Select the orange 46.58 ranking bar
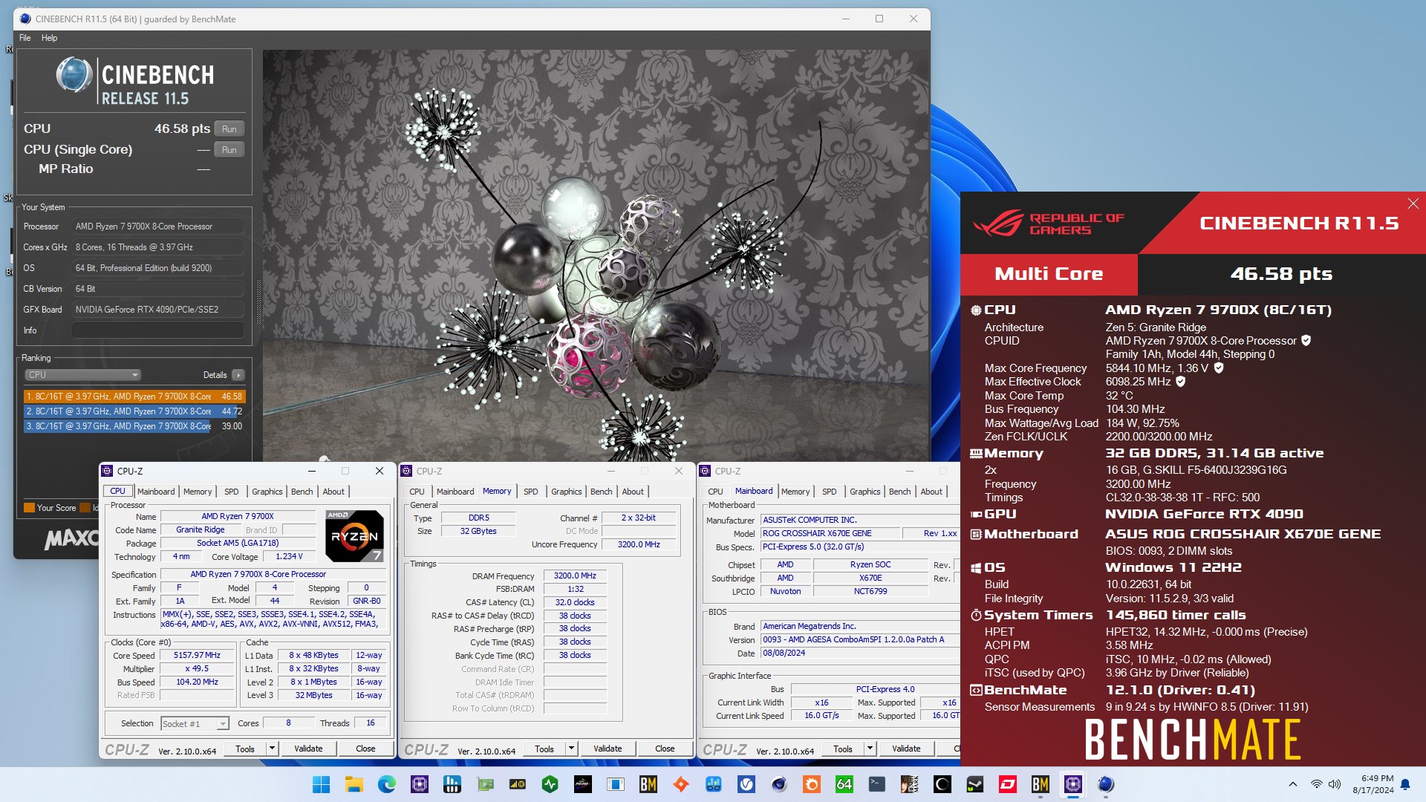The width and height of the screenshot is (1426, 802). pyautogui.click(x=134, y=397)
